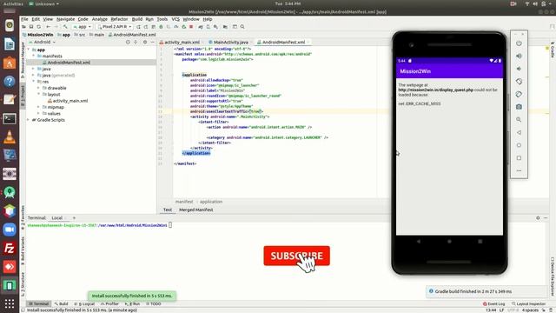Click the red SUBSCRIBE button

296,256
